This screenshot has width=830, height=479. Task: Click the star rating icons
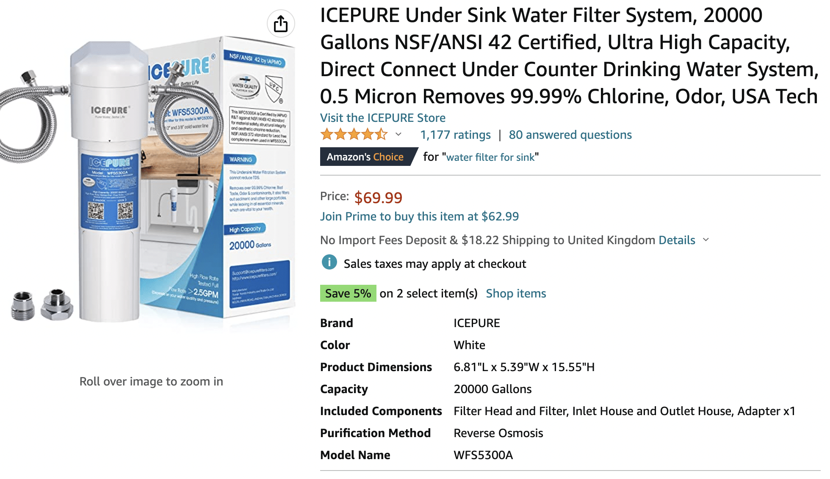[354, 135]
